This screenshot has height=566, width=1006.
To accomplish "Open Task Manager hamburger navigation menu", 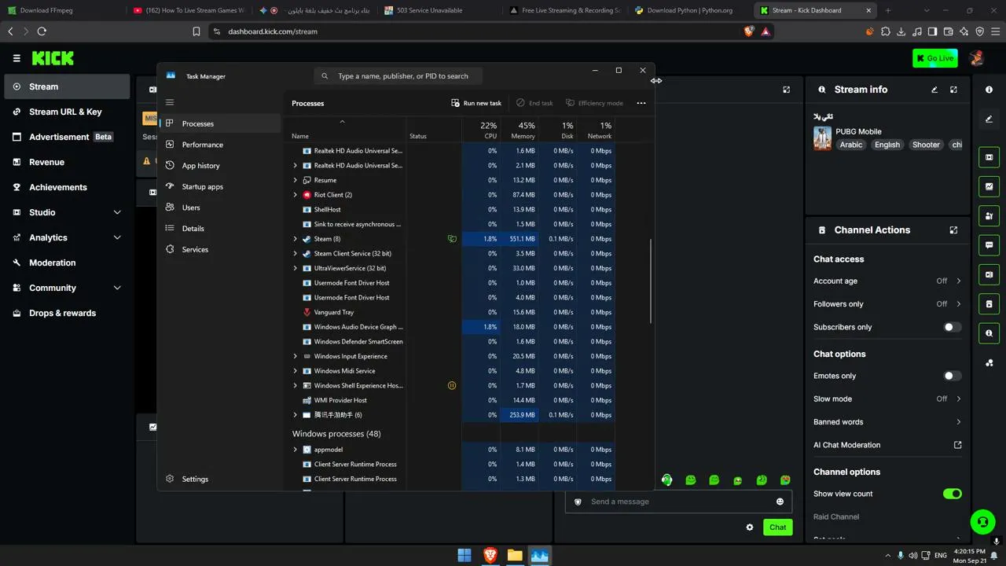I will pyautogui.click(x=170, y=102).
